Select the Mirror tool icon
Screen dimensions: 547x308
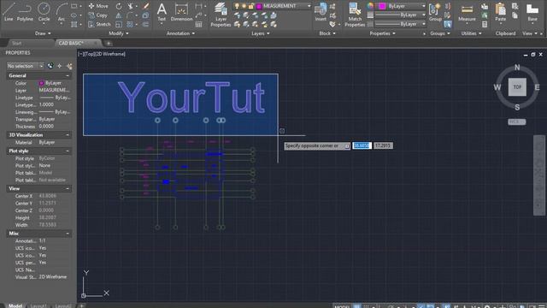(119, 15)
